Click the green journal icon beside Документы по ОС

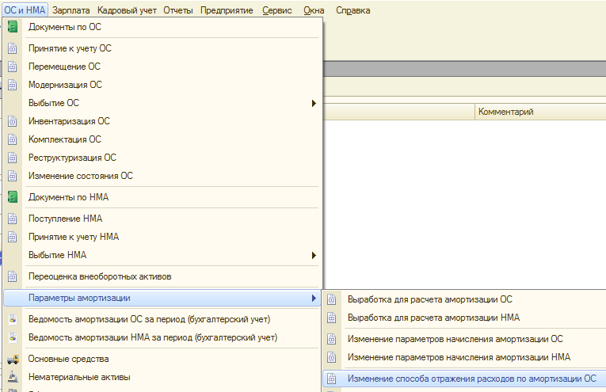tap(13, 27)
